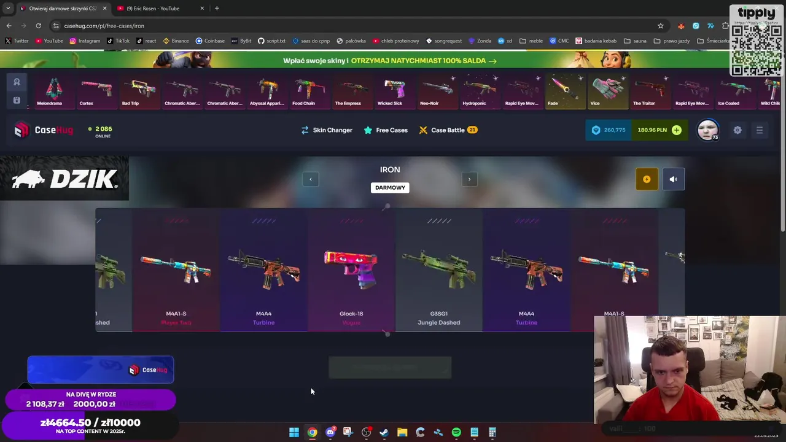Viewport: 786px width, 442px height.
Task: Open File Explorer from the taskbar
Action: click(402, 432)
